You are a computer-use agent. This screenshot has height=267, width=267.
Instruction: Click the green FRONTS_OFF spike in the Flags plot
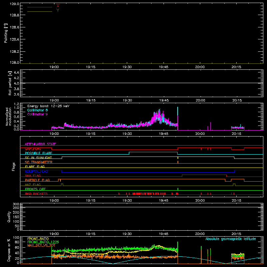[x=178, y=189]
